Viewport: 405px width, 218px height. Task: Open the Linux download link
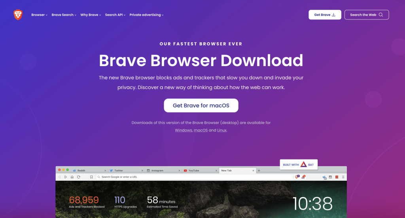(x=221, y=130)
